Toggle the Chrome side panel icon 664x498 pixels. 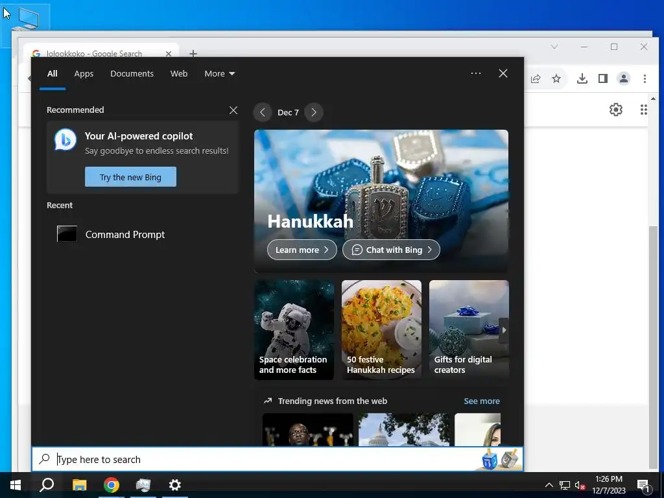[603, 78]
